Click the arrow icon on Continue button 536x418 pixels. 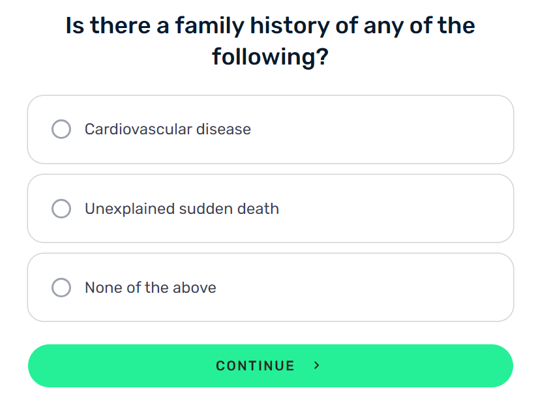coord(316,365)
